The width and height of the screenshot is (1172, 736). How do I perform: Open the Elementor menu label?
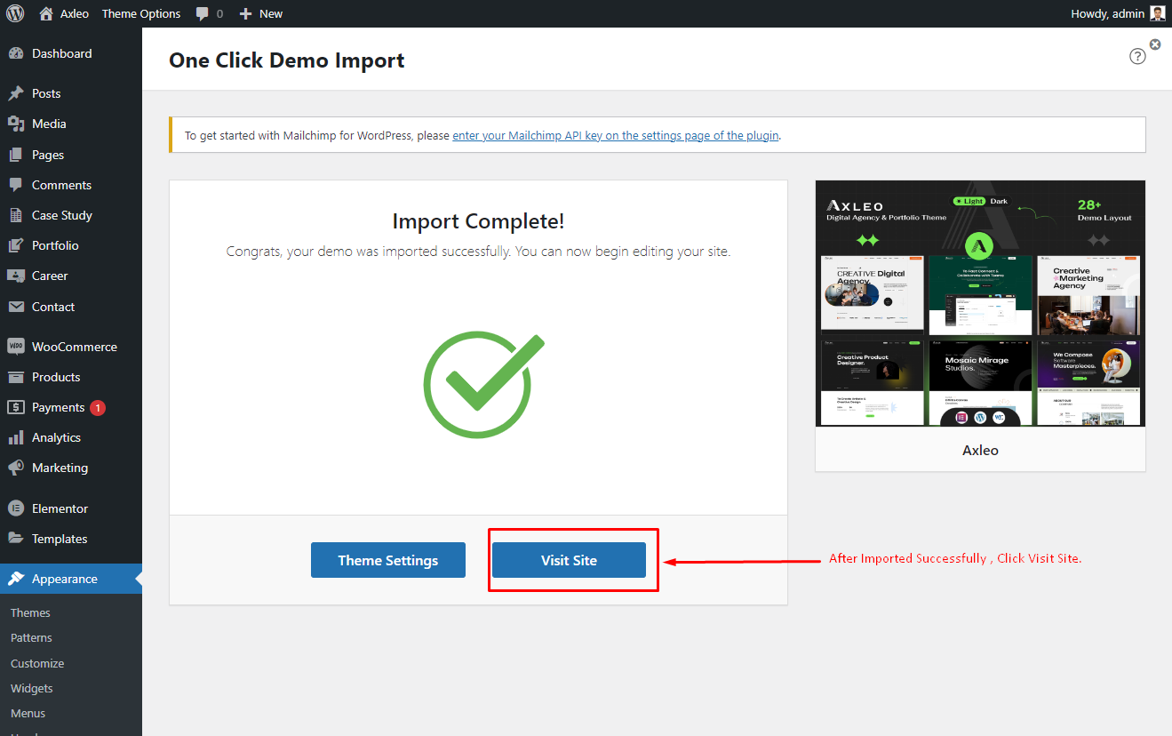(60, 508)
